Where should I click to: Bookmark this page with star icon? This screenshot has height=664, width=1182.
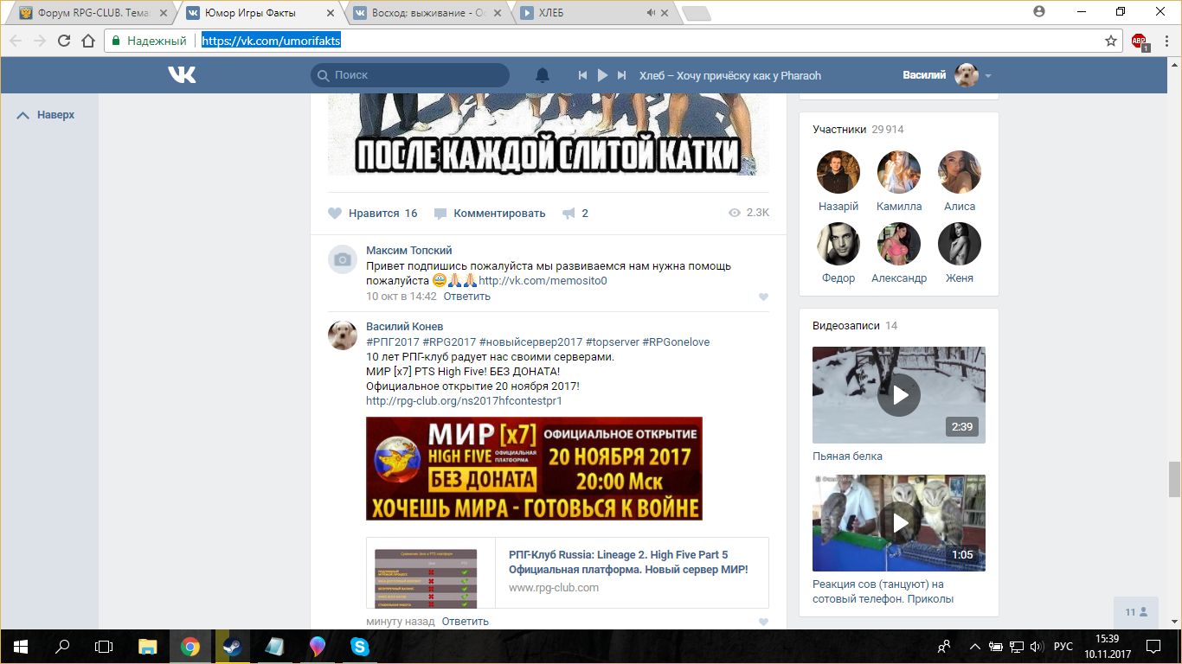tap(1111, 41)
